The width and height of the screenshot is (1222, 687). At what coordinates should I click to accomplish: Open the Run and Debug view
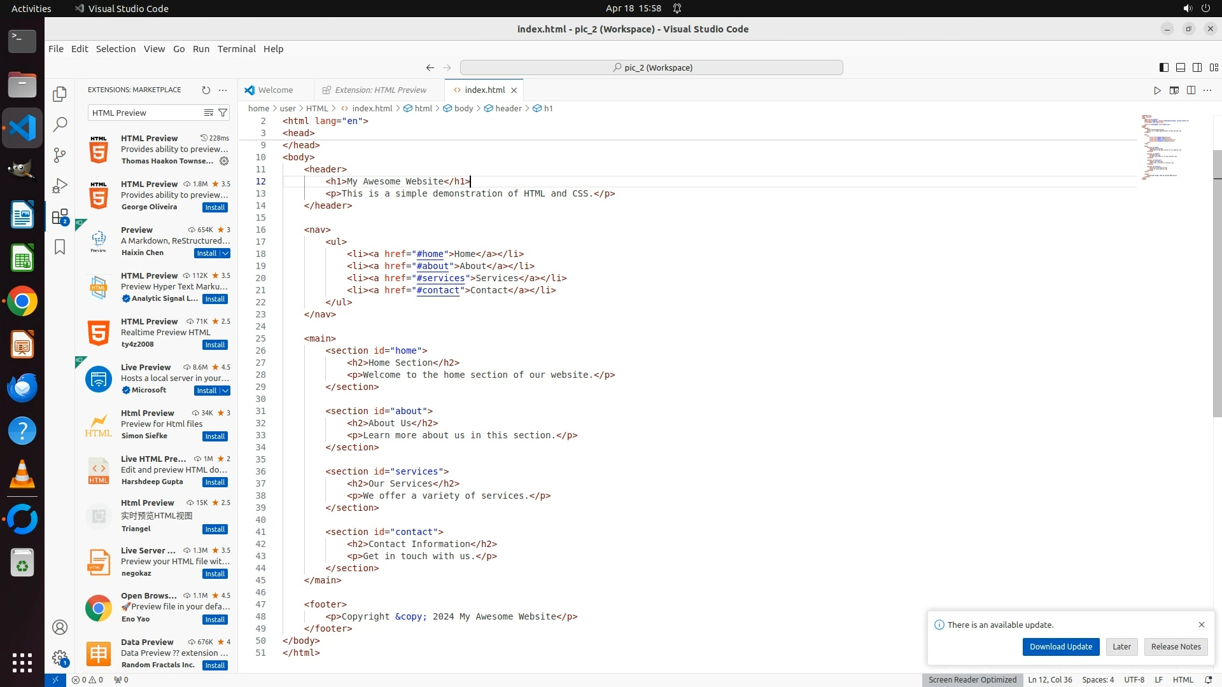pyautogui.click(x=60, y=186)
